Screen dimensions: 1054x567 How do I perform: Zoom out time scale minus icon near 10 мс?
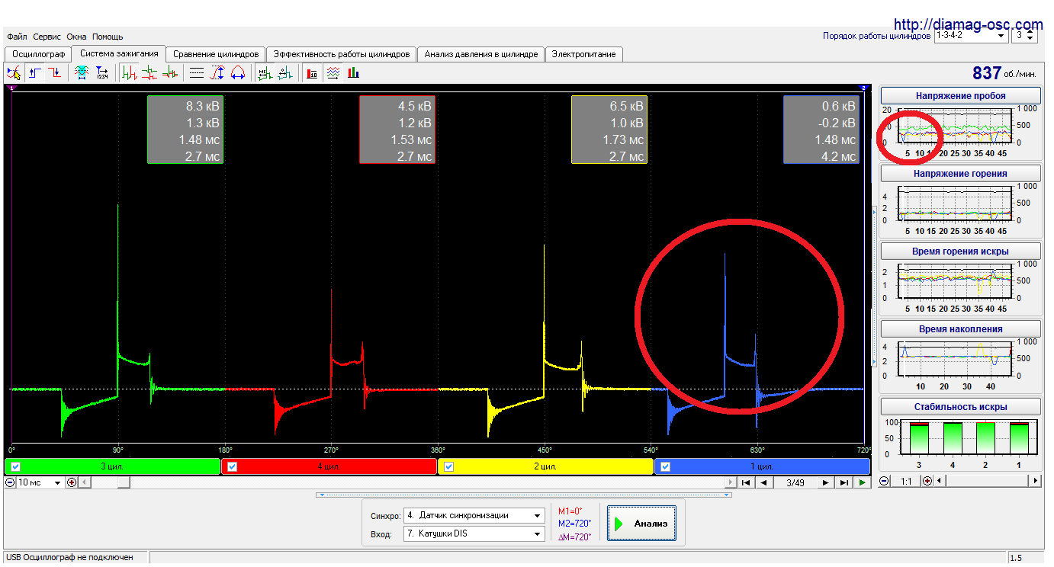click(11, 482)
